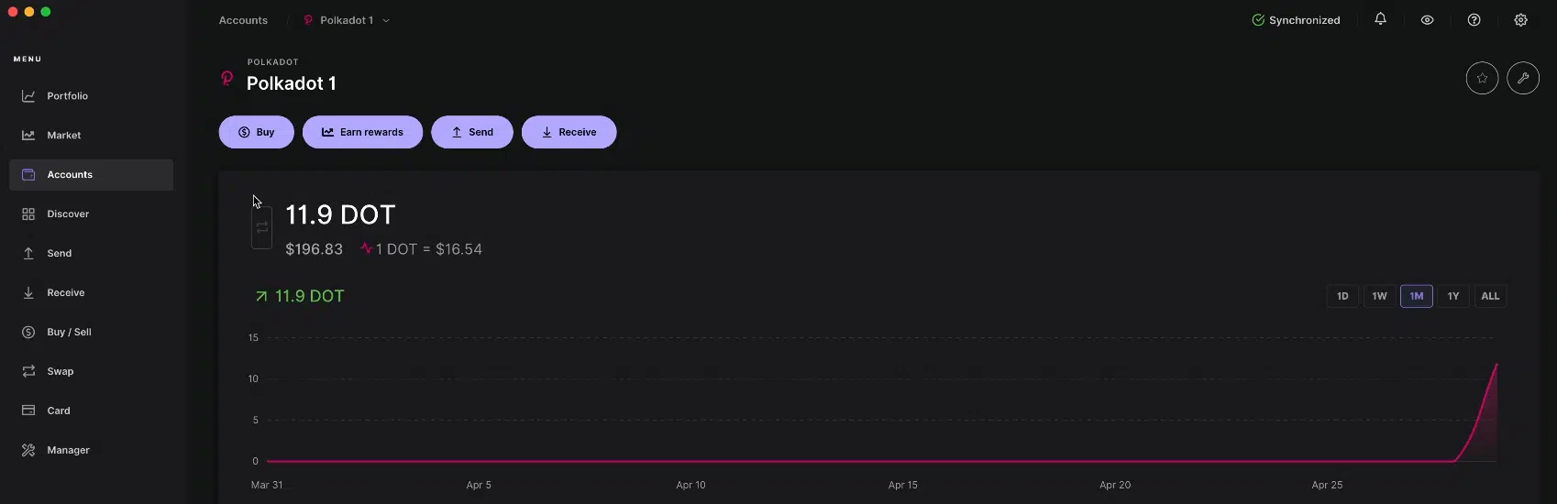Open the notifications bell

(x=1380, y=19)
